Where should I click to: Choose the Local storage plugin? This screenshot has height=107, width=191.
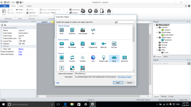click(83, 30)
